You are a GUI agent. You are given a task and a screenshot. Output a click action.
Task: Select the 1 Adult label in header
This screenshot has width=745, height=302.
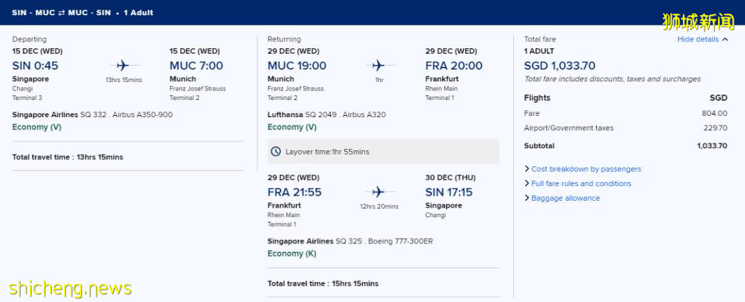139,12
